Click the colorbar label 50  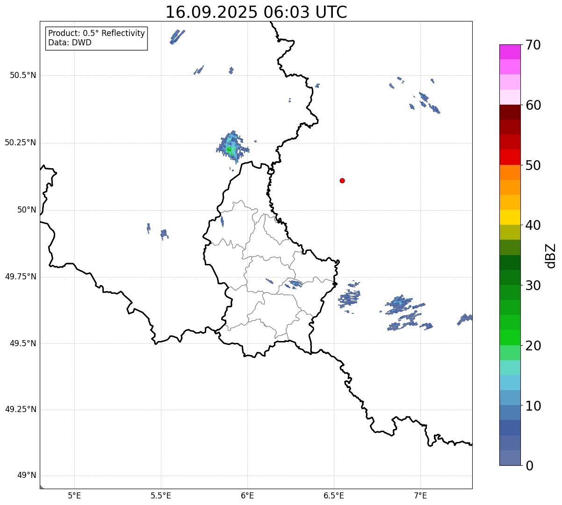[533, 165]
